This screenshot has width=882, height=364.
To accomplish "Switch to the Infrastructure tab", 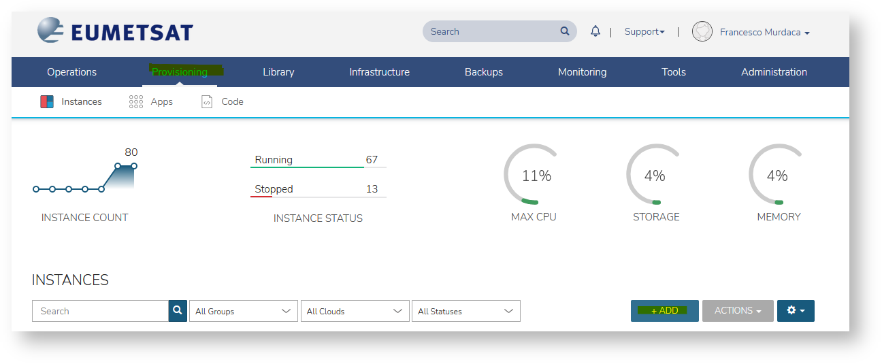I will coord(379,72).
